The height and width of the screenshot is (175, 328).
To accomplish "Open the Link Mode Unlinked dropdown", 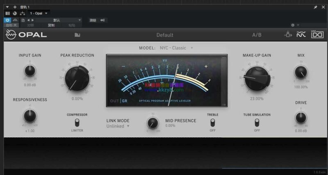I will [118, 126].
